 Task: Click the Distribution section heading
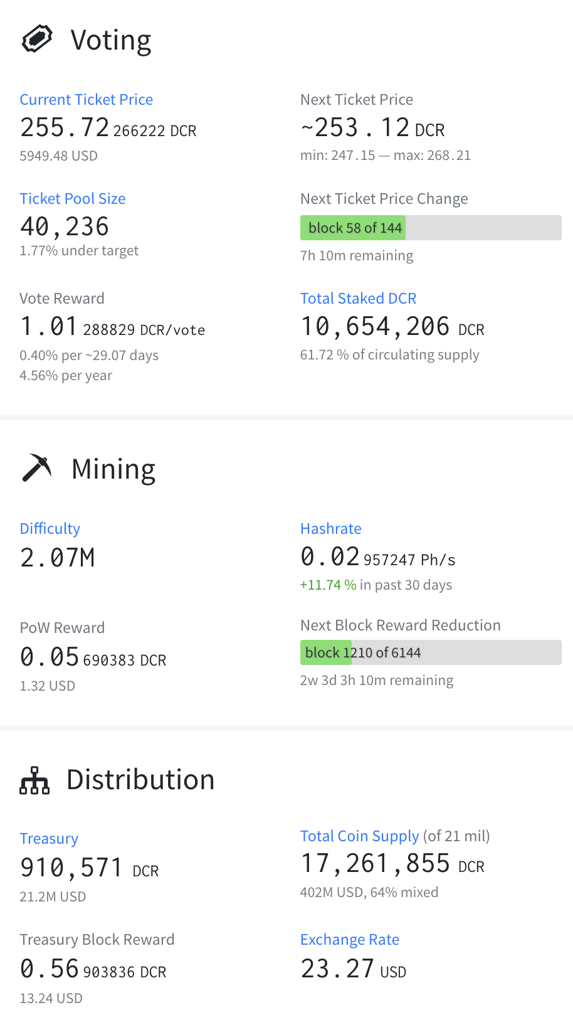click(x=140, y=780)
